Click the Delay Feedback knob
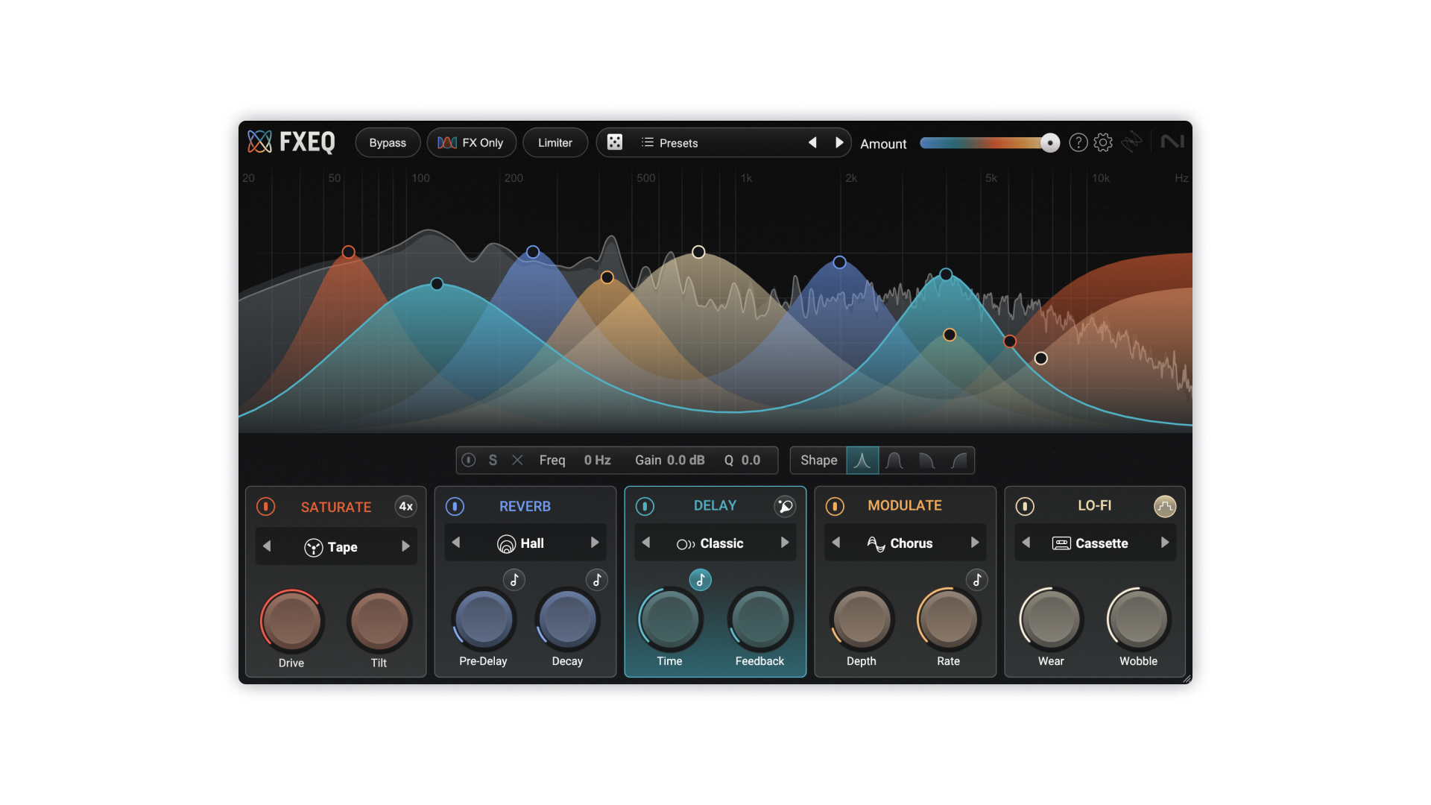Screen dimensions: 1431x805 tap(759, 619)
